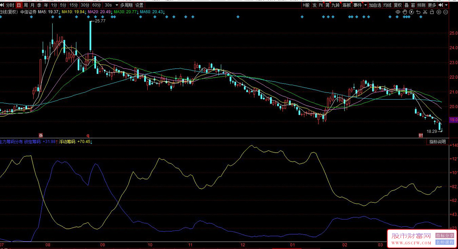The image size is (458, 249).
Task: Click the 18.29 low price label
Action: click(432, 131)
